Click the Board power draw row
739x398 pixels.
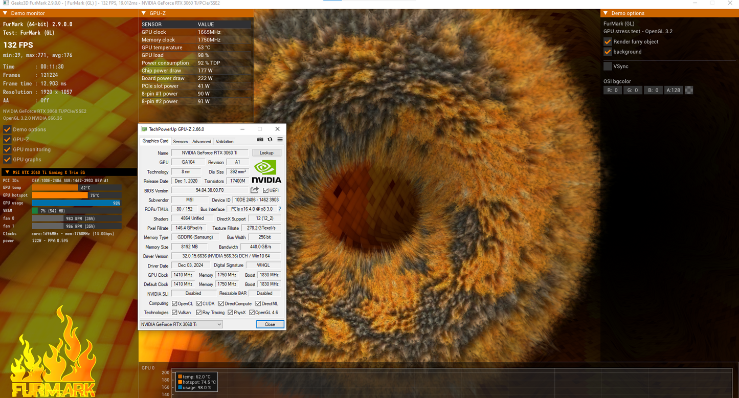click(196, 78)
